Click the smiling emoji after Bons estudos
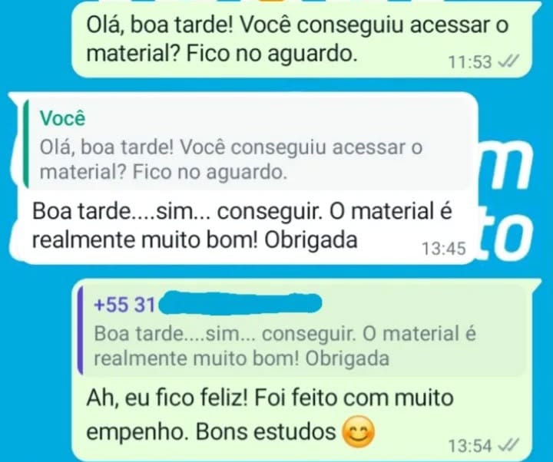553x462 pixels. tap(358, 432)
